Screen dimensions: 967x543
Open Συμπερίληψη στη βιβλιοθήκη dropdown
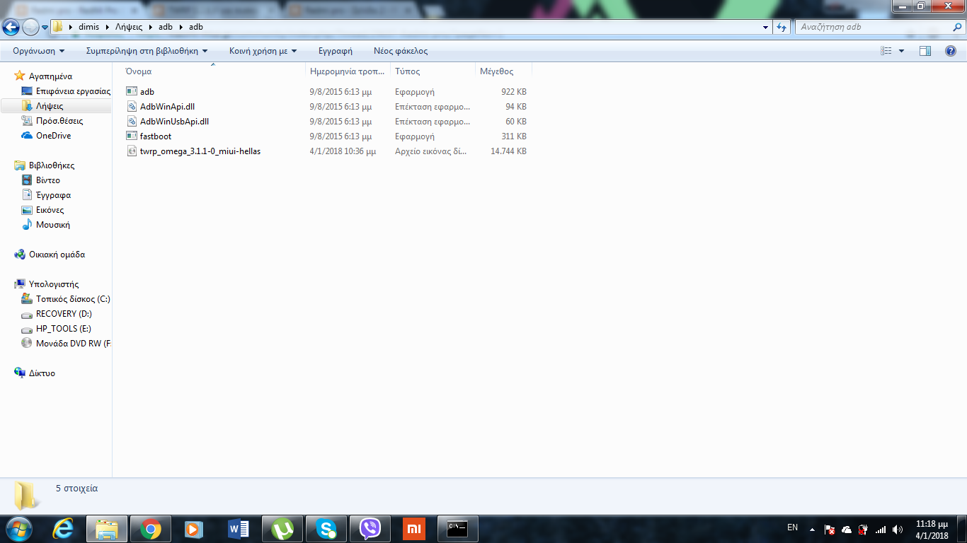point(147,51)
